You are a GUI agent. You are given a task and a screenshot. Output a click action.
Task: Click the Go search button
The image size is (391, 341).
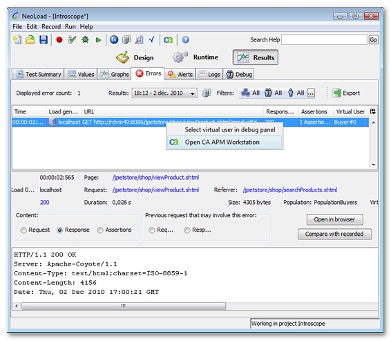pos(373,39)
